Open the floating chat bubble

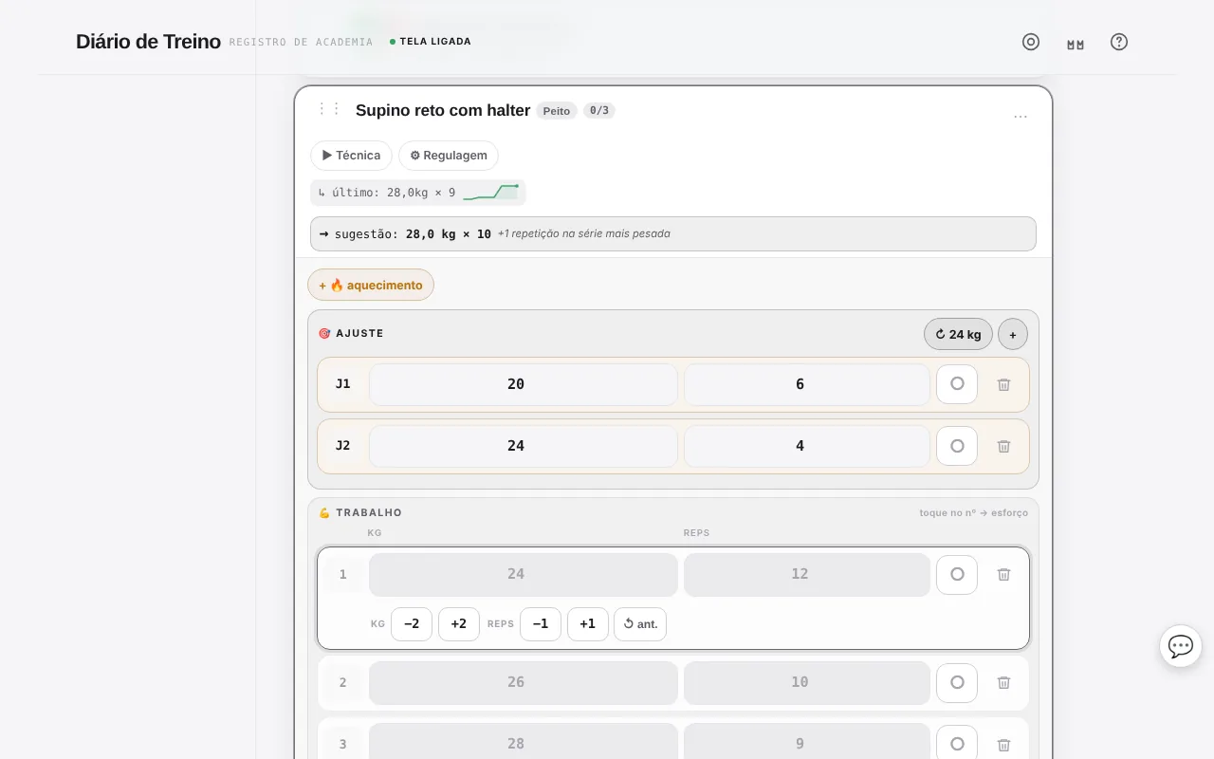(x=1181, y=646)
